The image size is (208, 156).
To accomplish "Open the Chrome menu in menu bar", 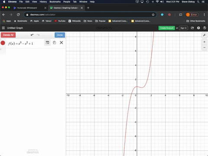I will tap(12, 2).
